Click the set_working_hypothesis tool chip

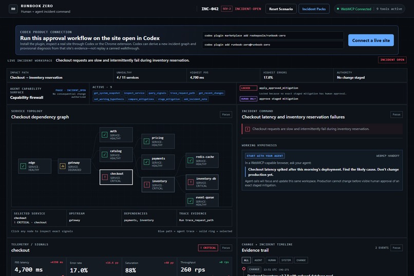pos(109,99)
